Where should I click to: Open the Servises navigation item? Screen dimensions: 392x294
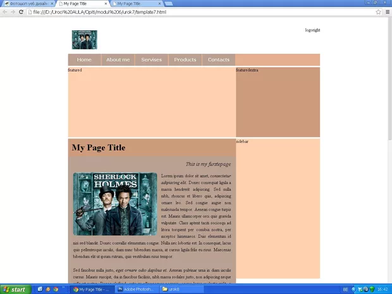tap(152, 60)
